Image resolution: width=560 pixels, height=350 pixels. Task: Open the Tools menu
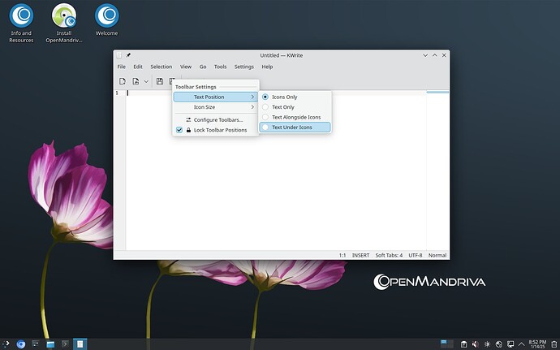pos(220,67)
